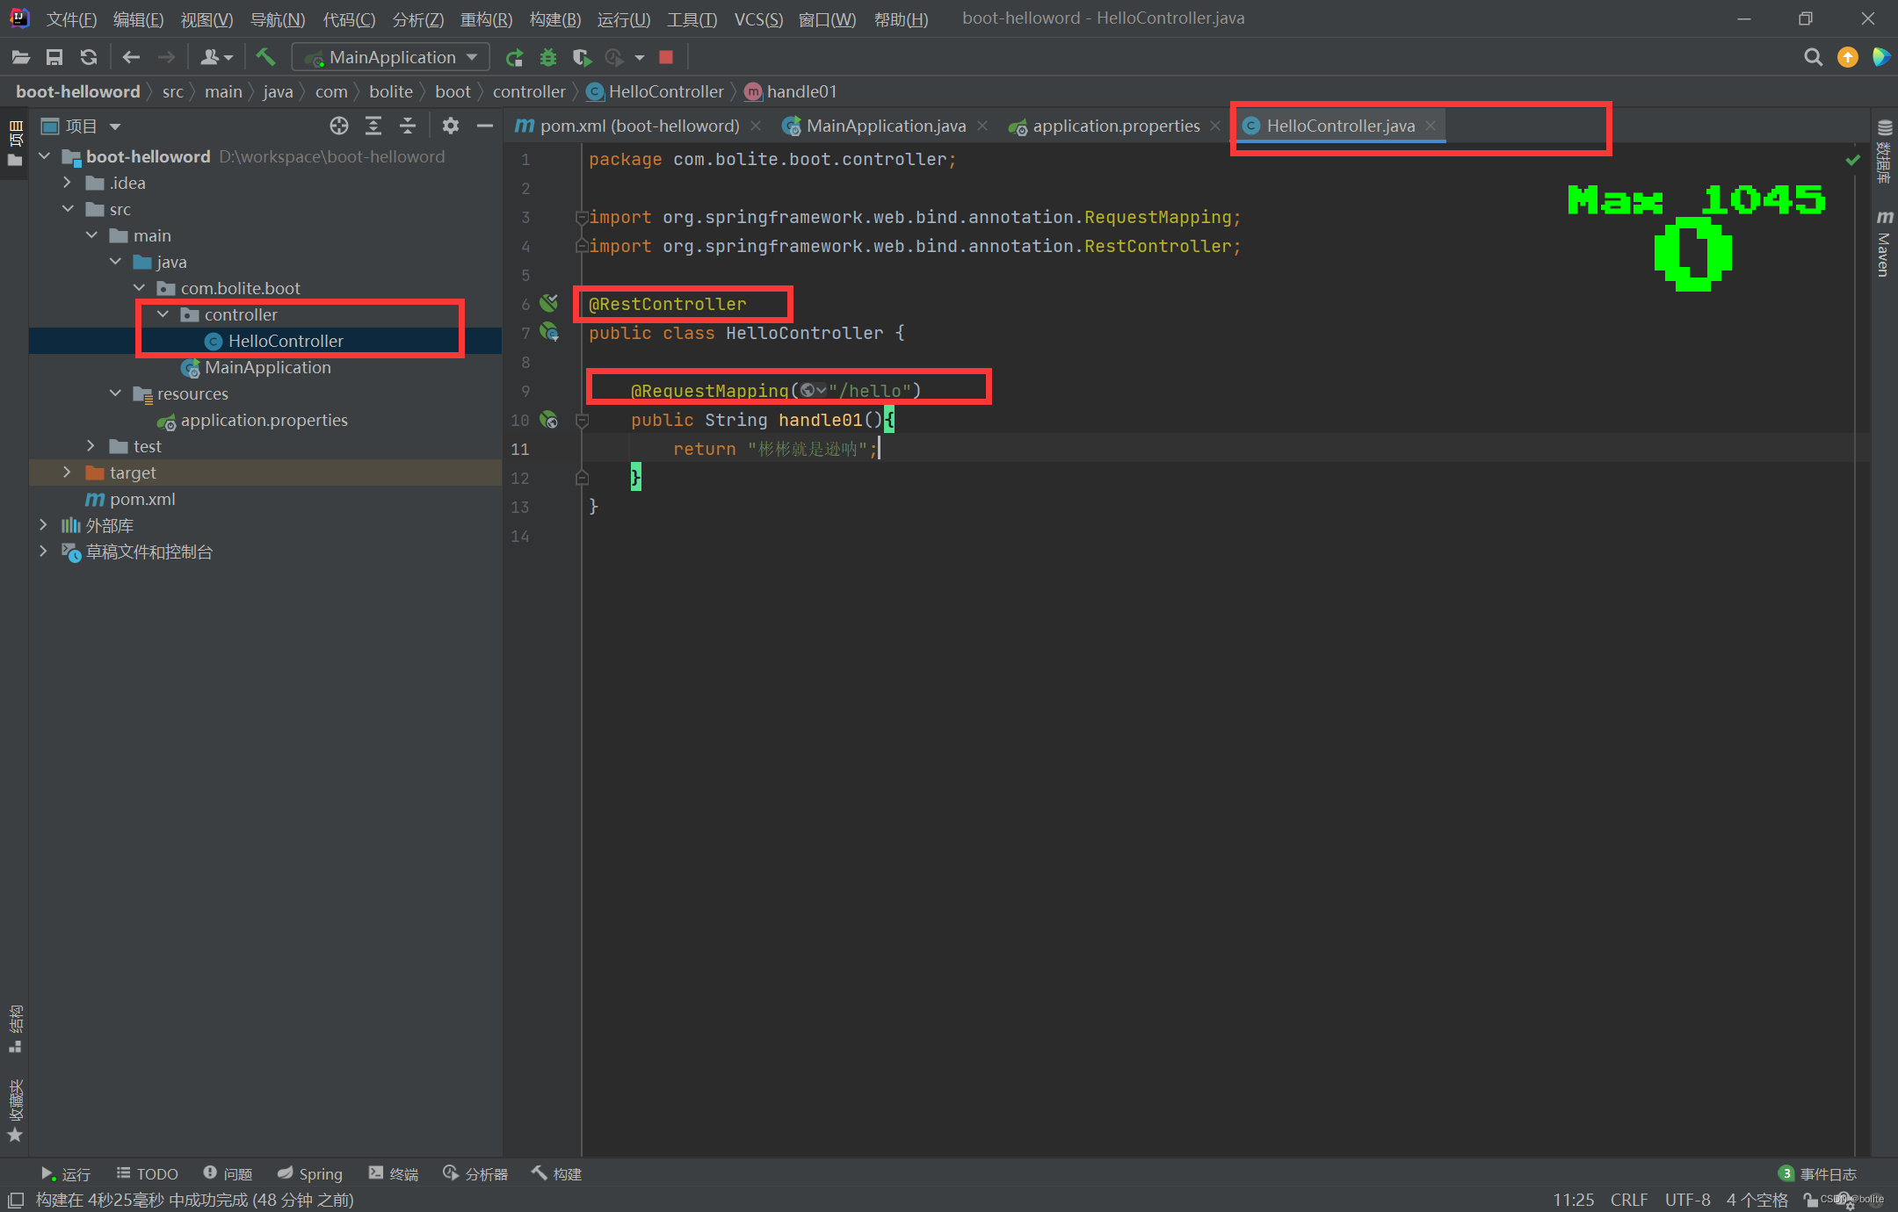Click the UTF-8 encoding indicator
The width and height of the screenshot is (1898, 1212).
1687,1200
